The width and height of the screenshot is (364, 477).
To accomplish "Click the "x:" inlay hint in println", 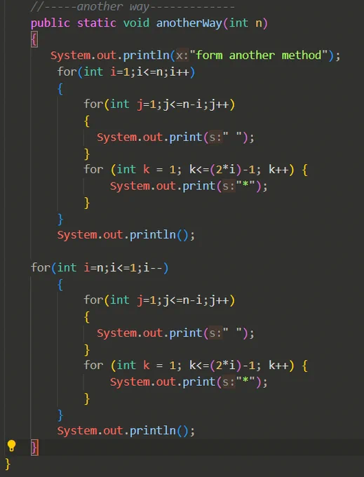I will [182, 55].
